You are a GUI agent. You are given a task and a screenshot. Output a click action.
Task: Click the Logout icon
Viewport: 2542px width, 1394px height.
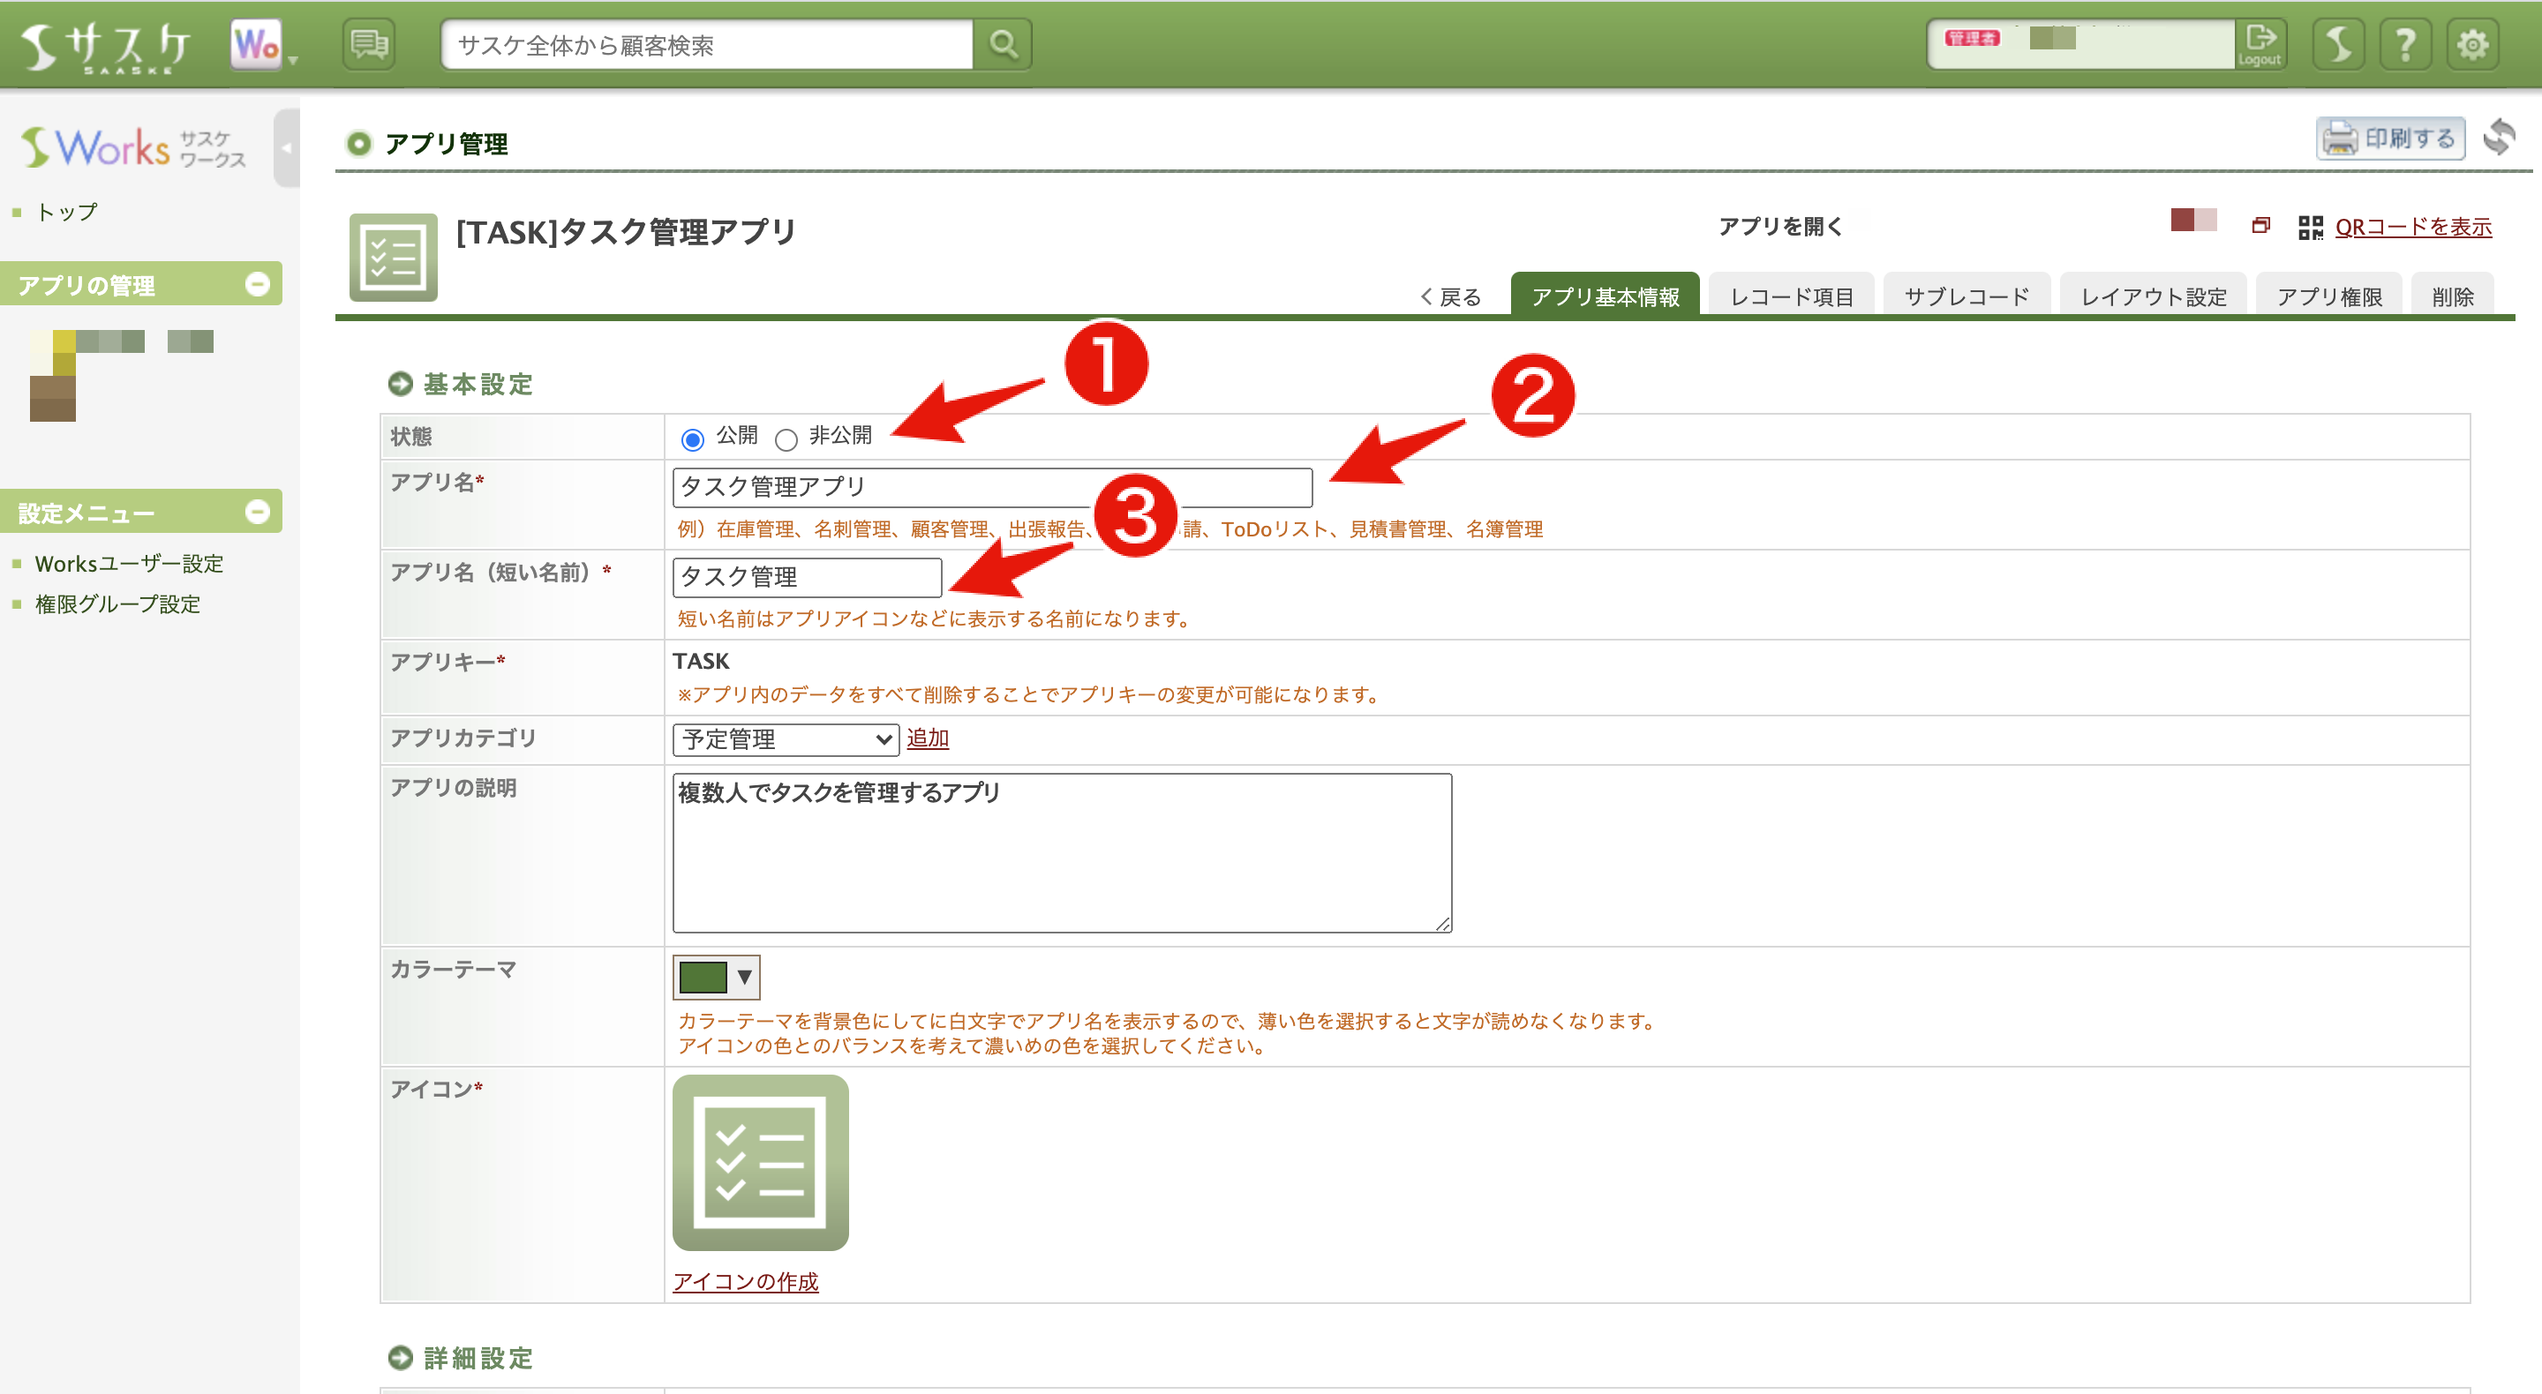click(2259, 44)
